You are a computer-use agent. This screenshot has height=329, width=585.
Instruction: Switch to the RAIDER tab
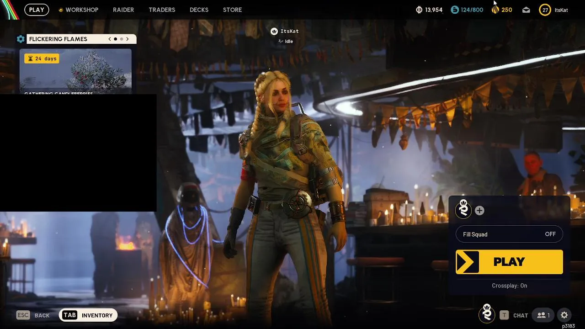coord(123,10)
